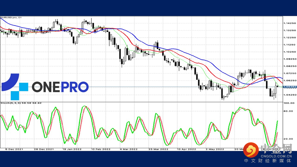Image resolution: width=297 pixels, height=167 pixels.
Task: Select the 19 Jan 2022 date label
Action: pos(72,149)
